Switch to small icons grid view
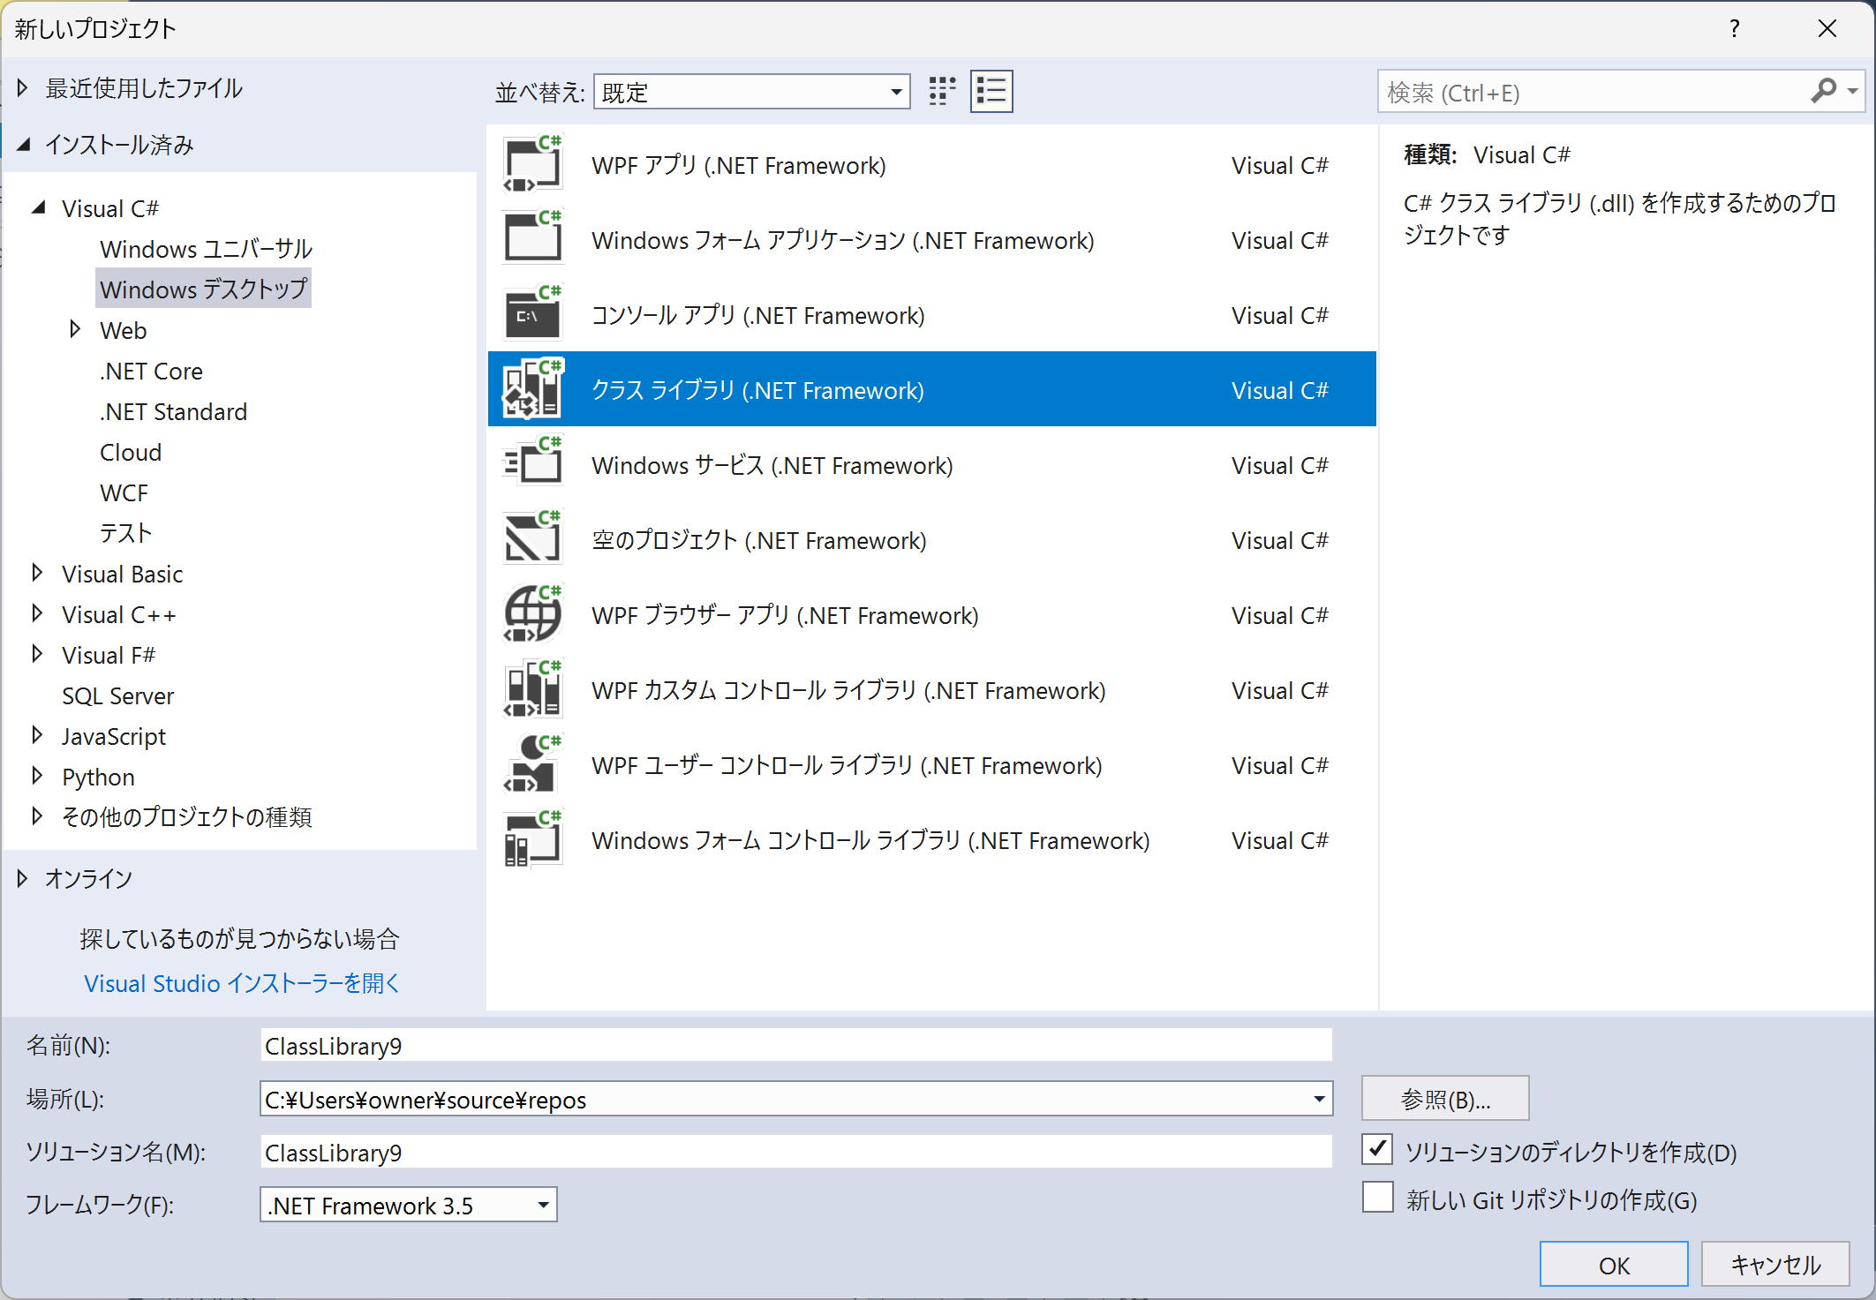Viewport: 1876px width, 1300px height. pos(942,92)
